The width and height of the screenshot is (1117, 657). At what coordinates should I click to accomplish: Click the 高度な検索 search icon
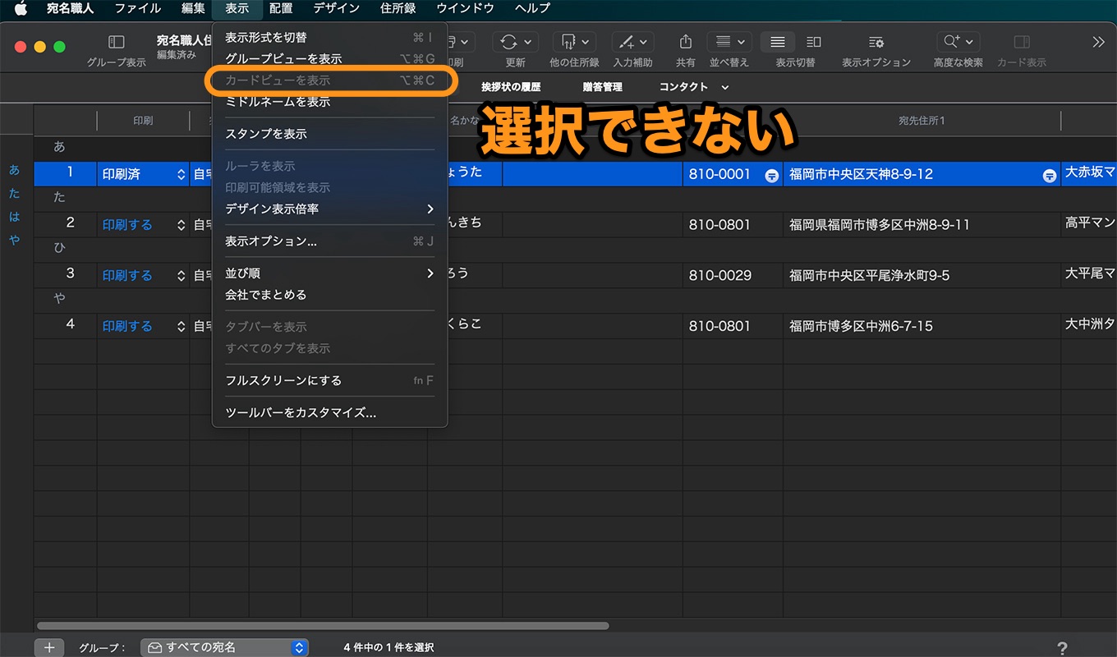952,42
